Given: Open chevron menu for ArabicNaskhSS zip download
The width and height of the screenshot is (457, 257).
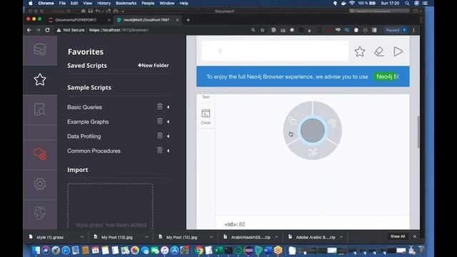Looking at the screenshot, I should 276,237.
